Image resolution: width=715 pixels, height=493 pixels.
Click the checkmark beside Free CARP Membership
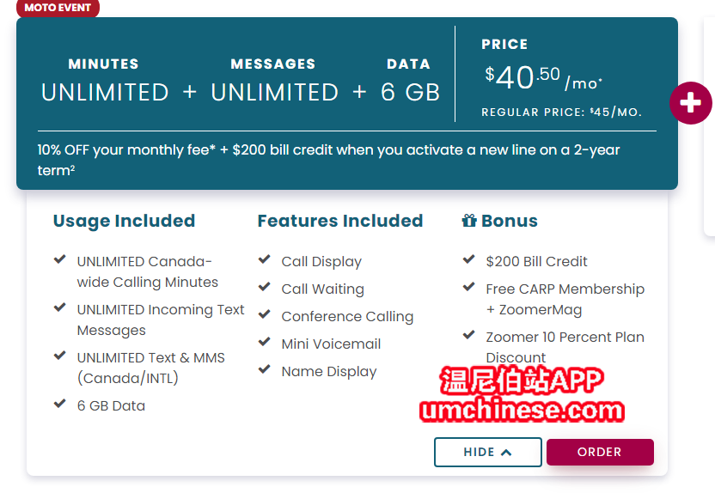pos(468,287)
